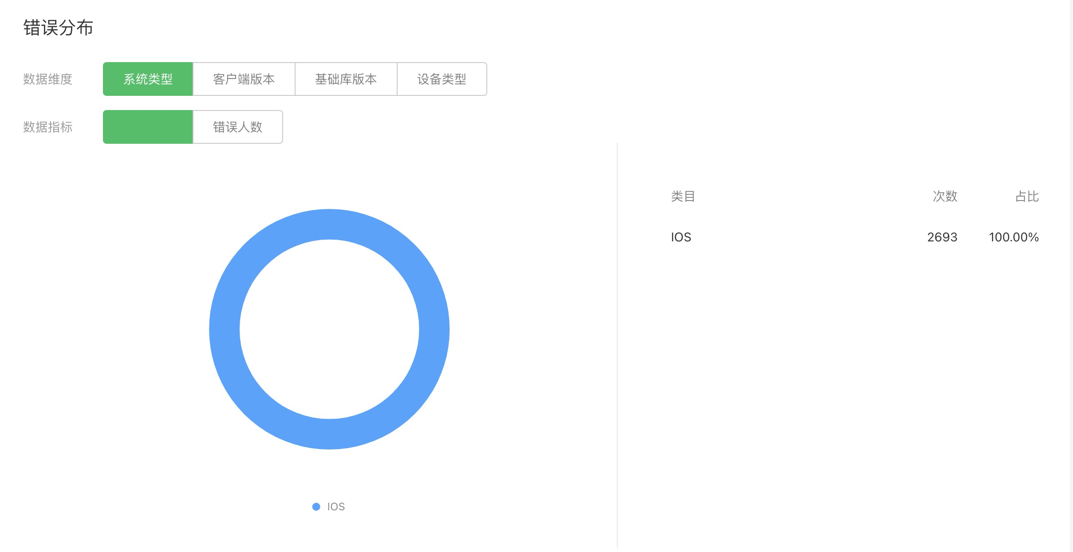This screenshot has width=1073, height=552.
Task: Click the 错误分布 section title
Action: [58, 28]
